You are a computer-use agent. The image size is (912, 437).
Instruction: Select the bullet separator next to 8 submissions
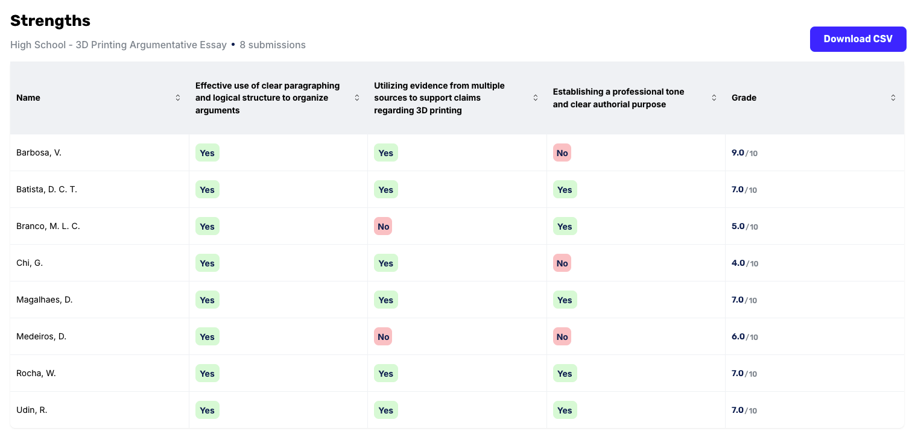(x=233, y=45)
